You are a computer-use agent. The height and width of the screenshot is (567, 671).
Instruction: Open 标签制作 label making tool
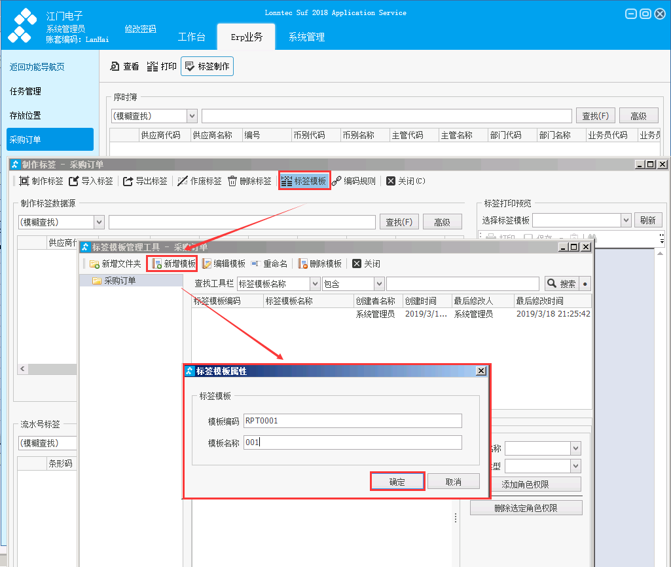tap(207, 66)
